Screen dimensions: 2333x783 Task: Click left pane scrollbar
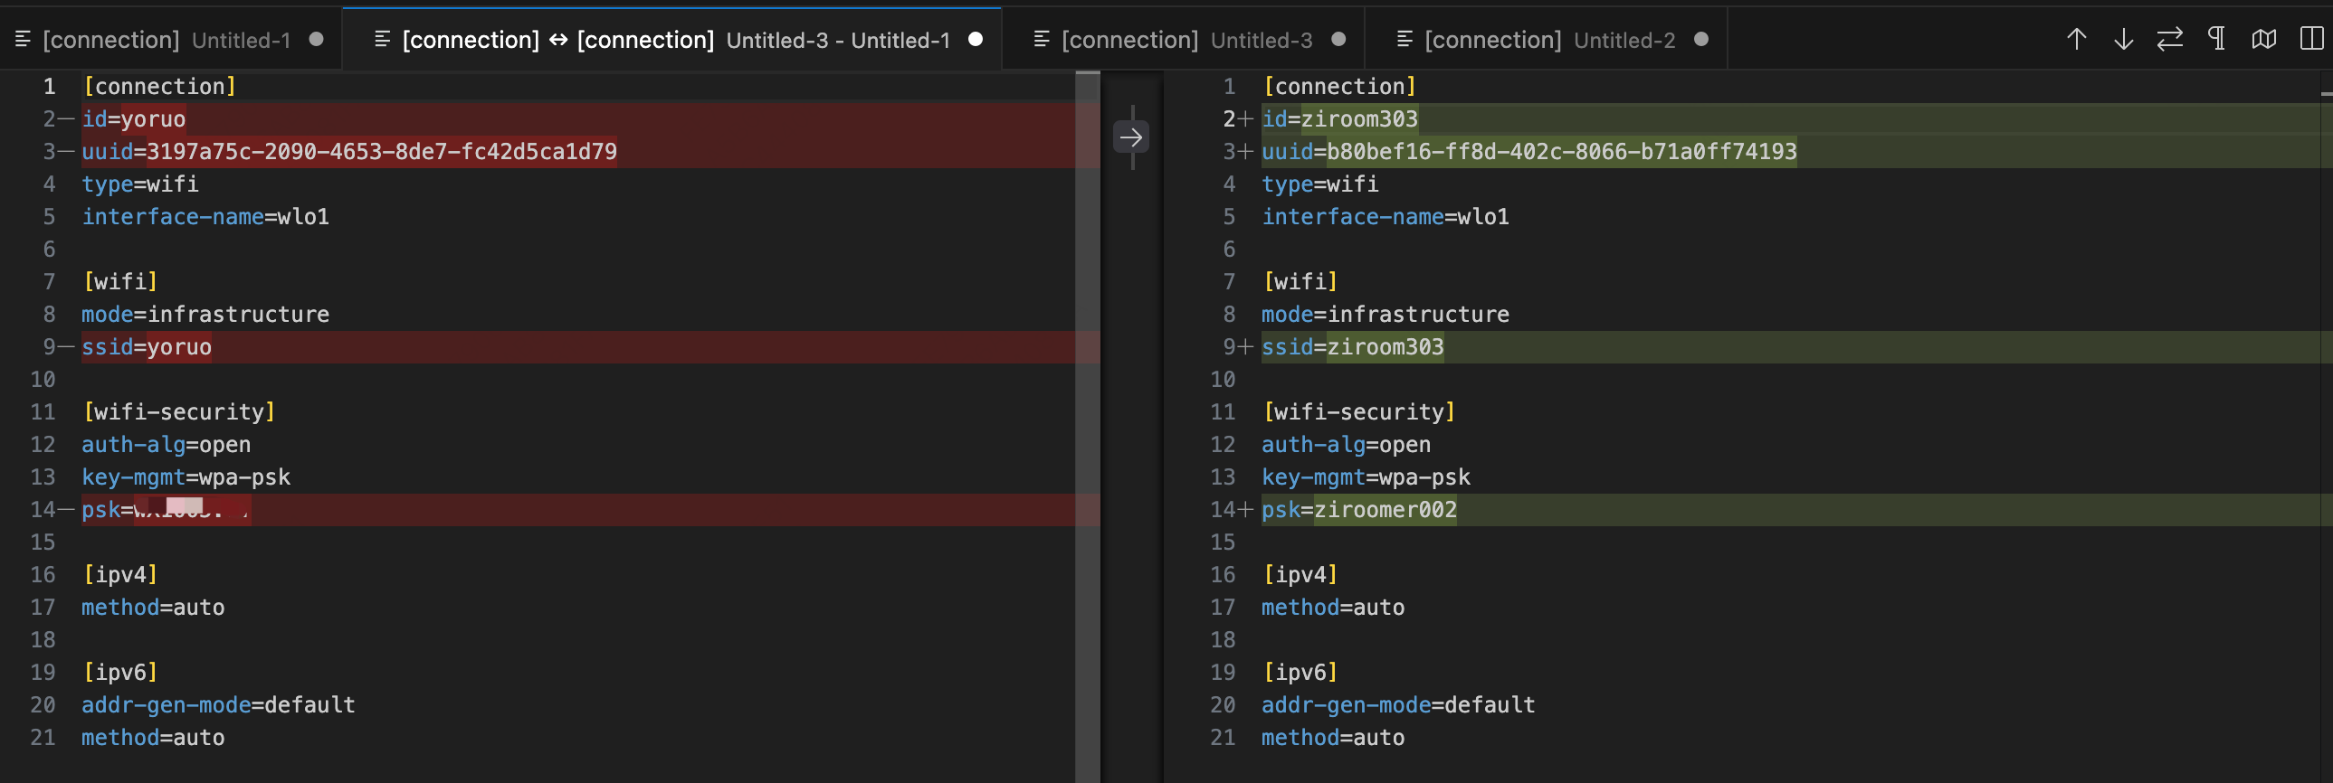pyautogui.click(x=1087, y=426)
